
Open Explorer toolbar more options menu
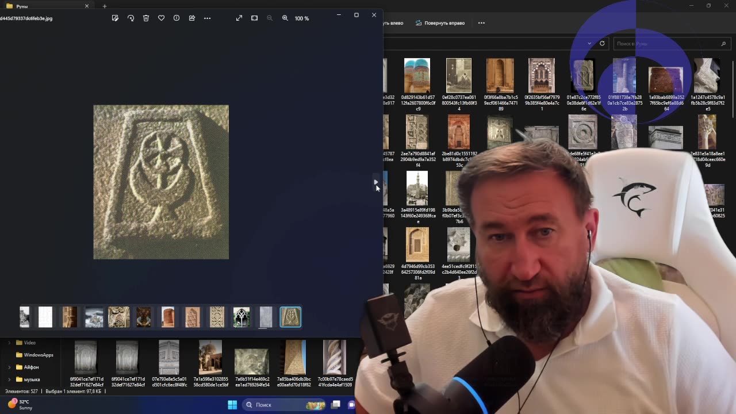click(481, 23)
